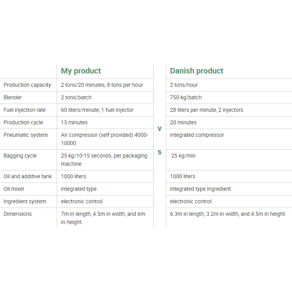Select the 'Production capacity' row label

coord(27,85)
